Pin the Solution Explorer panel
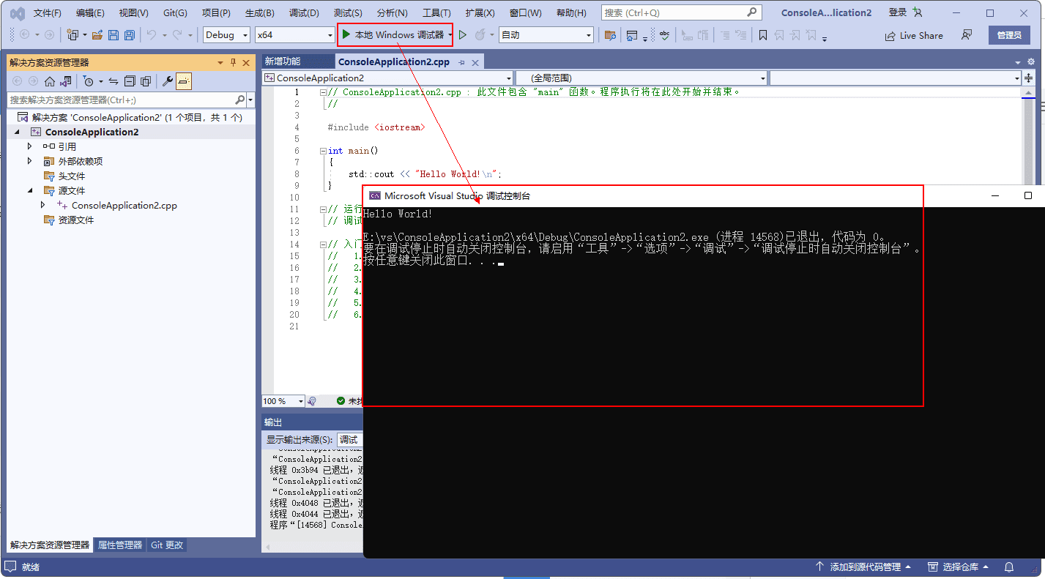Image resolution: width=1045 pixels, height=579 pixels. tap(233, 62)
